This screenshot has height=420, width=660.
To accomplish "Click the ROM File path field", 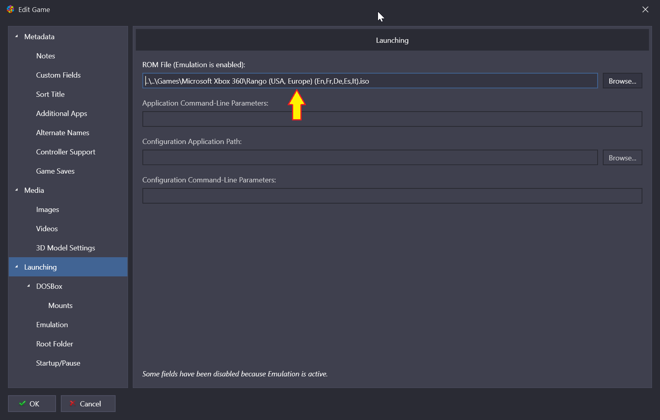I will [370, 81].
